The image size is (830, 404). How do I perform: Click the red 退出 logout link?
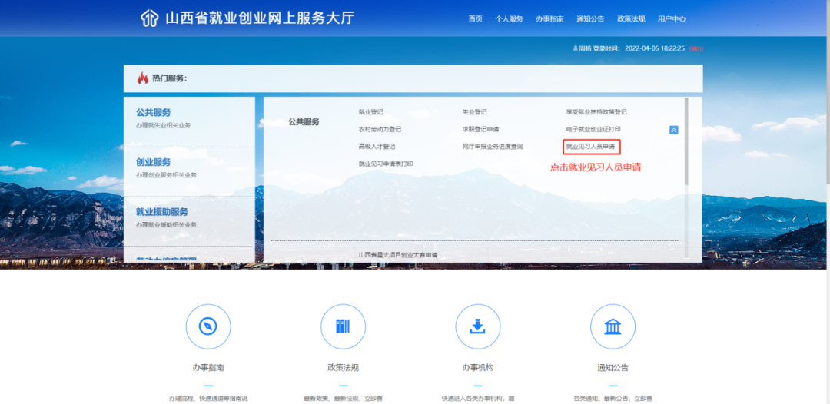[696, 48]
